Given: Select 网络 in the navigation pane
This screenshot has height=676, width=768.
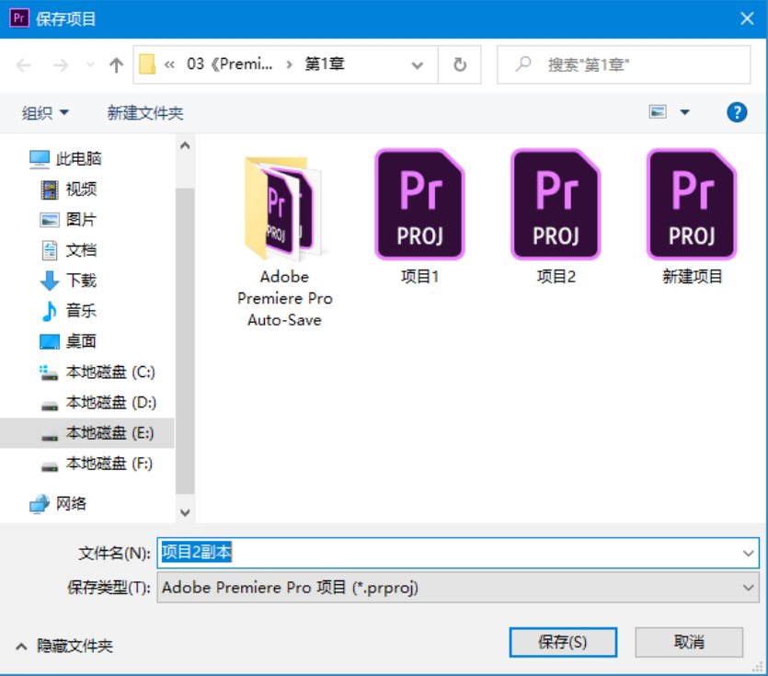Looking at the screenshot, I should [x=58, y=504].
